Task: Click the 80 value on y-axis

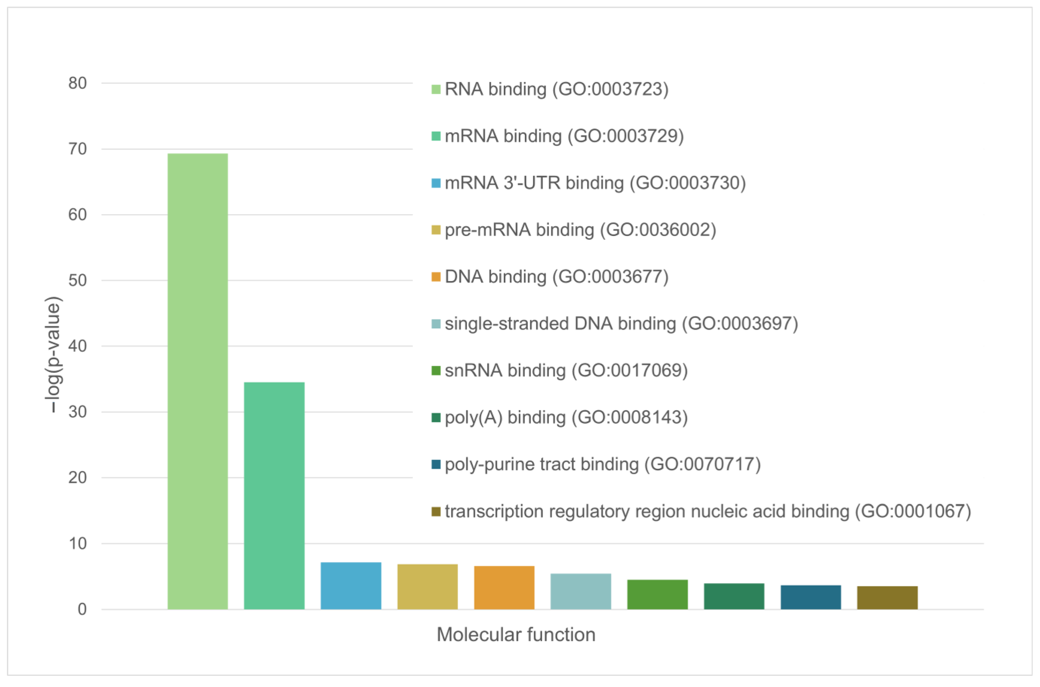Action: 78,83
